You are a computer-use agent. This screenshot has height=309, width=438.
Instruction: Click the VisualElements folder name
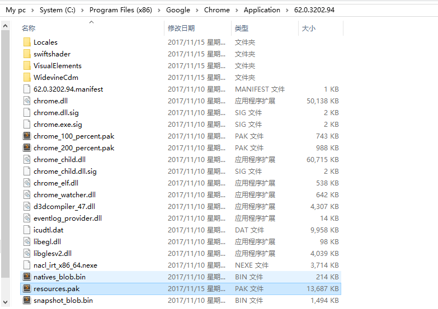[58, 65]
